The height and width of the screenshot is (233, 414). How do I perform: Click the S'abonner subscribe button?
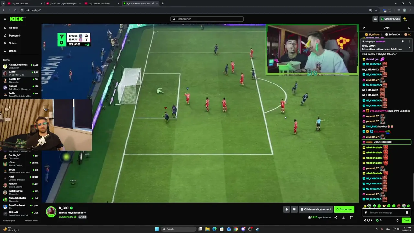click(x=344, y=209)
